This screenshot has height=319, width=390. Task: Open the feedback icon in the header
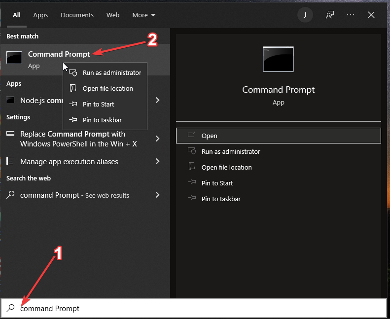coord(330,15)
